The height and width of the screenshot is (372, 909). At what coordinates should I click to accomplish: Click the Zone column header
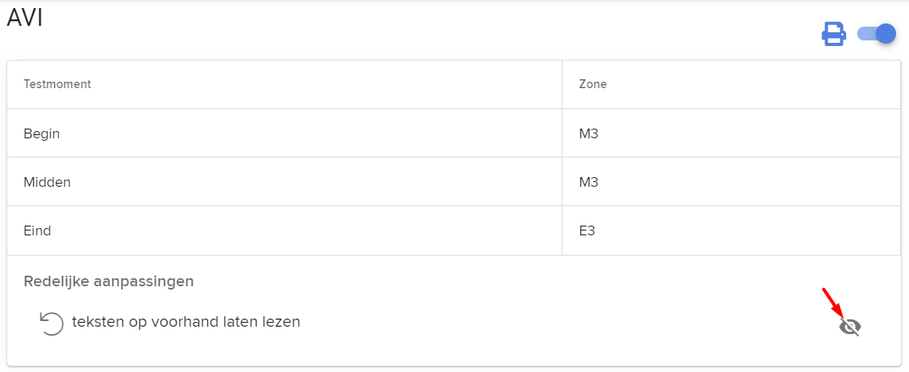[x=593, y=84]
